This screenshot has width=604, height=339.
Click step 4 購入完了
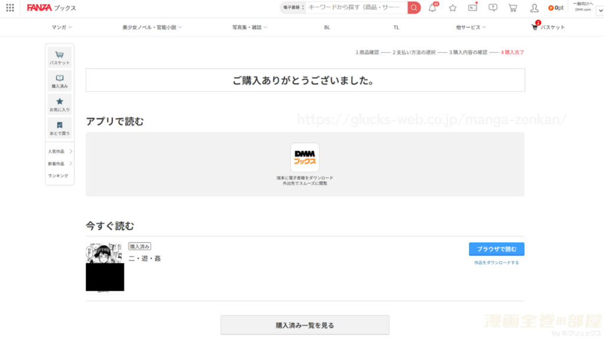point(513,52)
